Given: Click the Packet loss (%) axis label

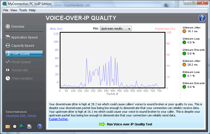Looking at the screenshot, I should (x=165, y=29).
